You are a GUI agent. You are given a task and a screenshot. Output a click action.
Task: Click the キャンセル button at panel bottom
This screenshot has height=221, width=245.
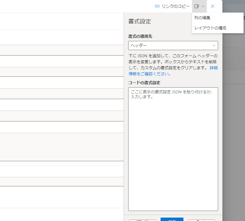[x=202, y=220]
